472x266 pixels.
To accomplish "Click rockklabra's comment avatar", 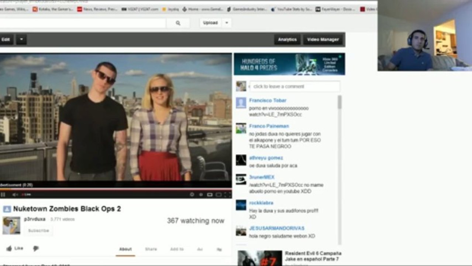I will [x=241, y=205].
